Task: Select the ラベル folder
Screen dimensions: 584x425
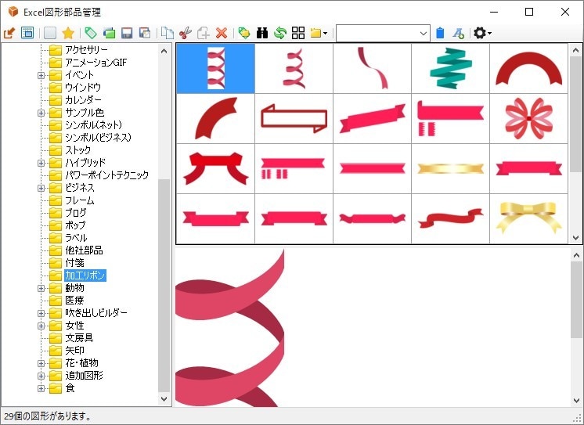Action: (x=76, y=238)
